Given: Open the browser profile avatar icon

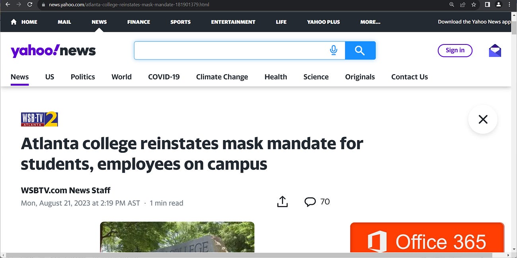Looking at the screenshot, I should (498, 5).
